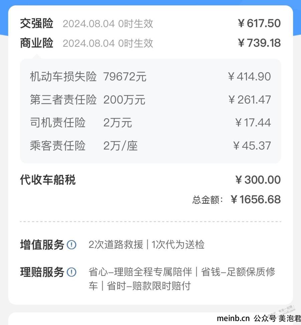The height and width of the screenshot is (325, 301).
Task: Collapse the 商业险 details section
Action: click(x=37, y=43)
